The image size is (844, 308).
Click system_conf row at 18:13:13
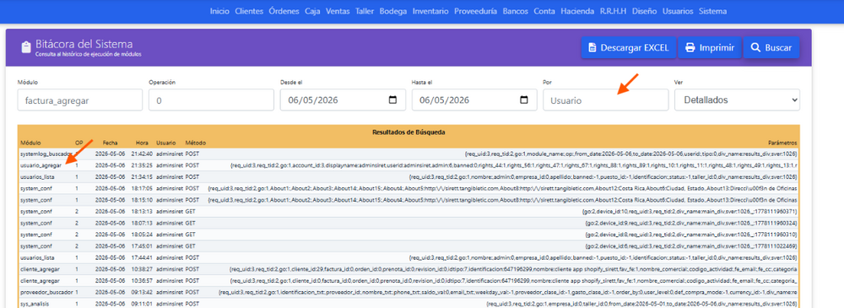[408, 212]
